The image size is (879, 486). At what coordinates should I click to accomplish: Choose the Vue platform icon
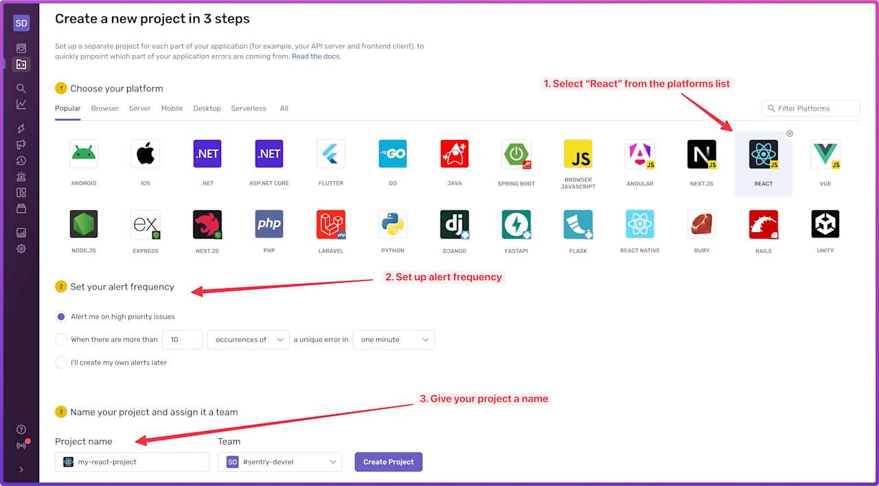tap(825, 154)
